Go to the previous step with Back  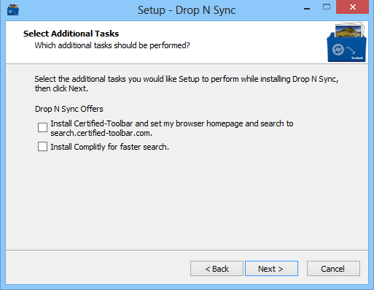click(x=217, y=269)
